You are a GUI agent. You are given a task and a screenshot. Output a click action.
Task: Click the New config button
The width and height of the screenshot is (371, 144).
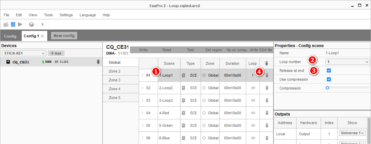[64, 36]
